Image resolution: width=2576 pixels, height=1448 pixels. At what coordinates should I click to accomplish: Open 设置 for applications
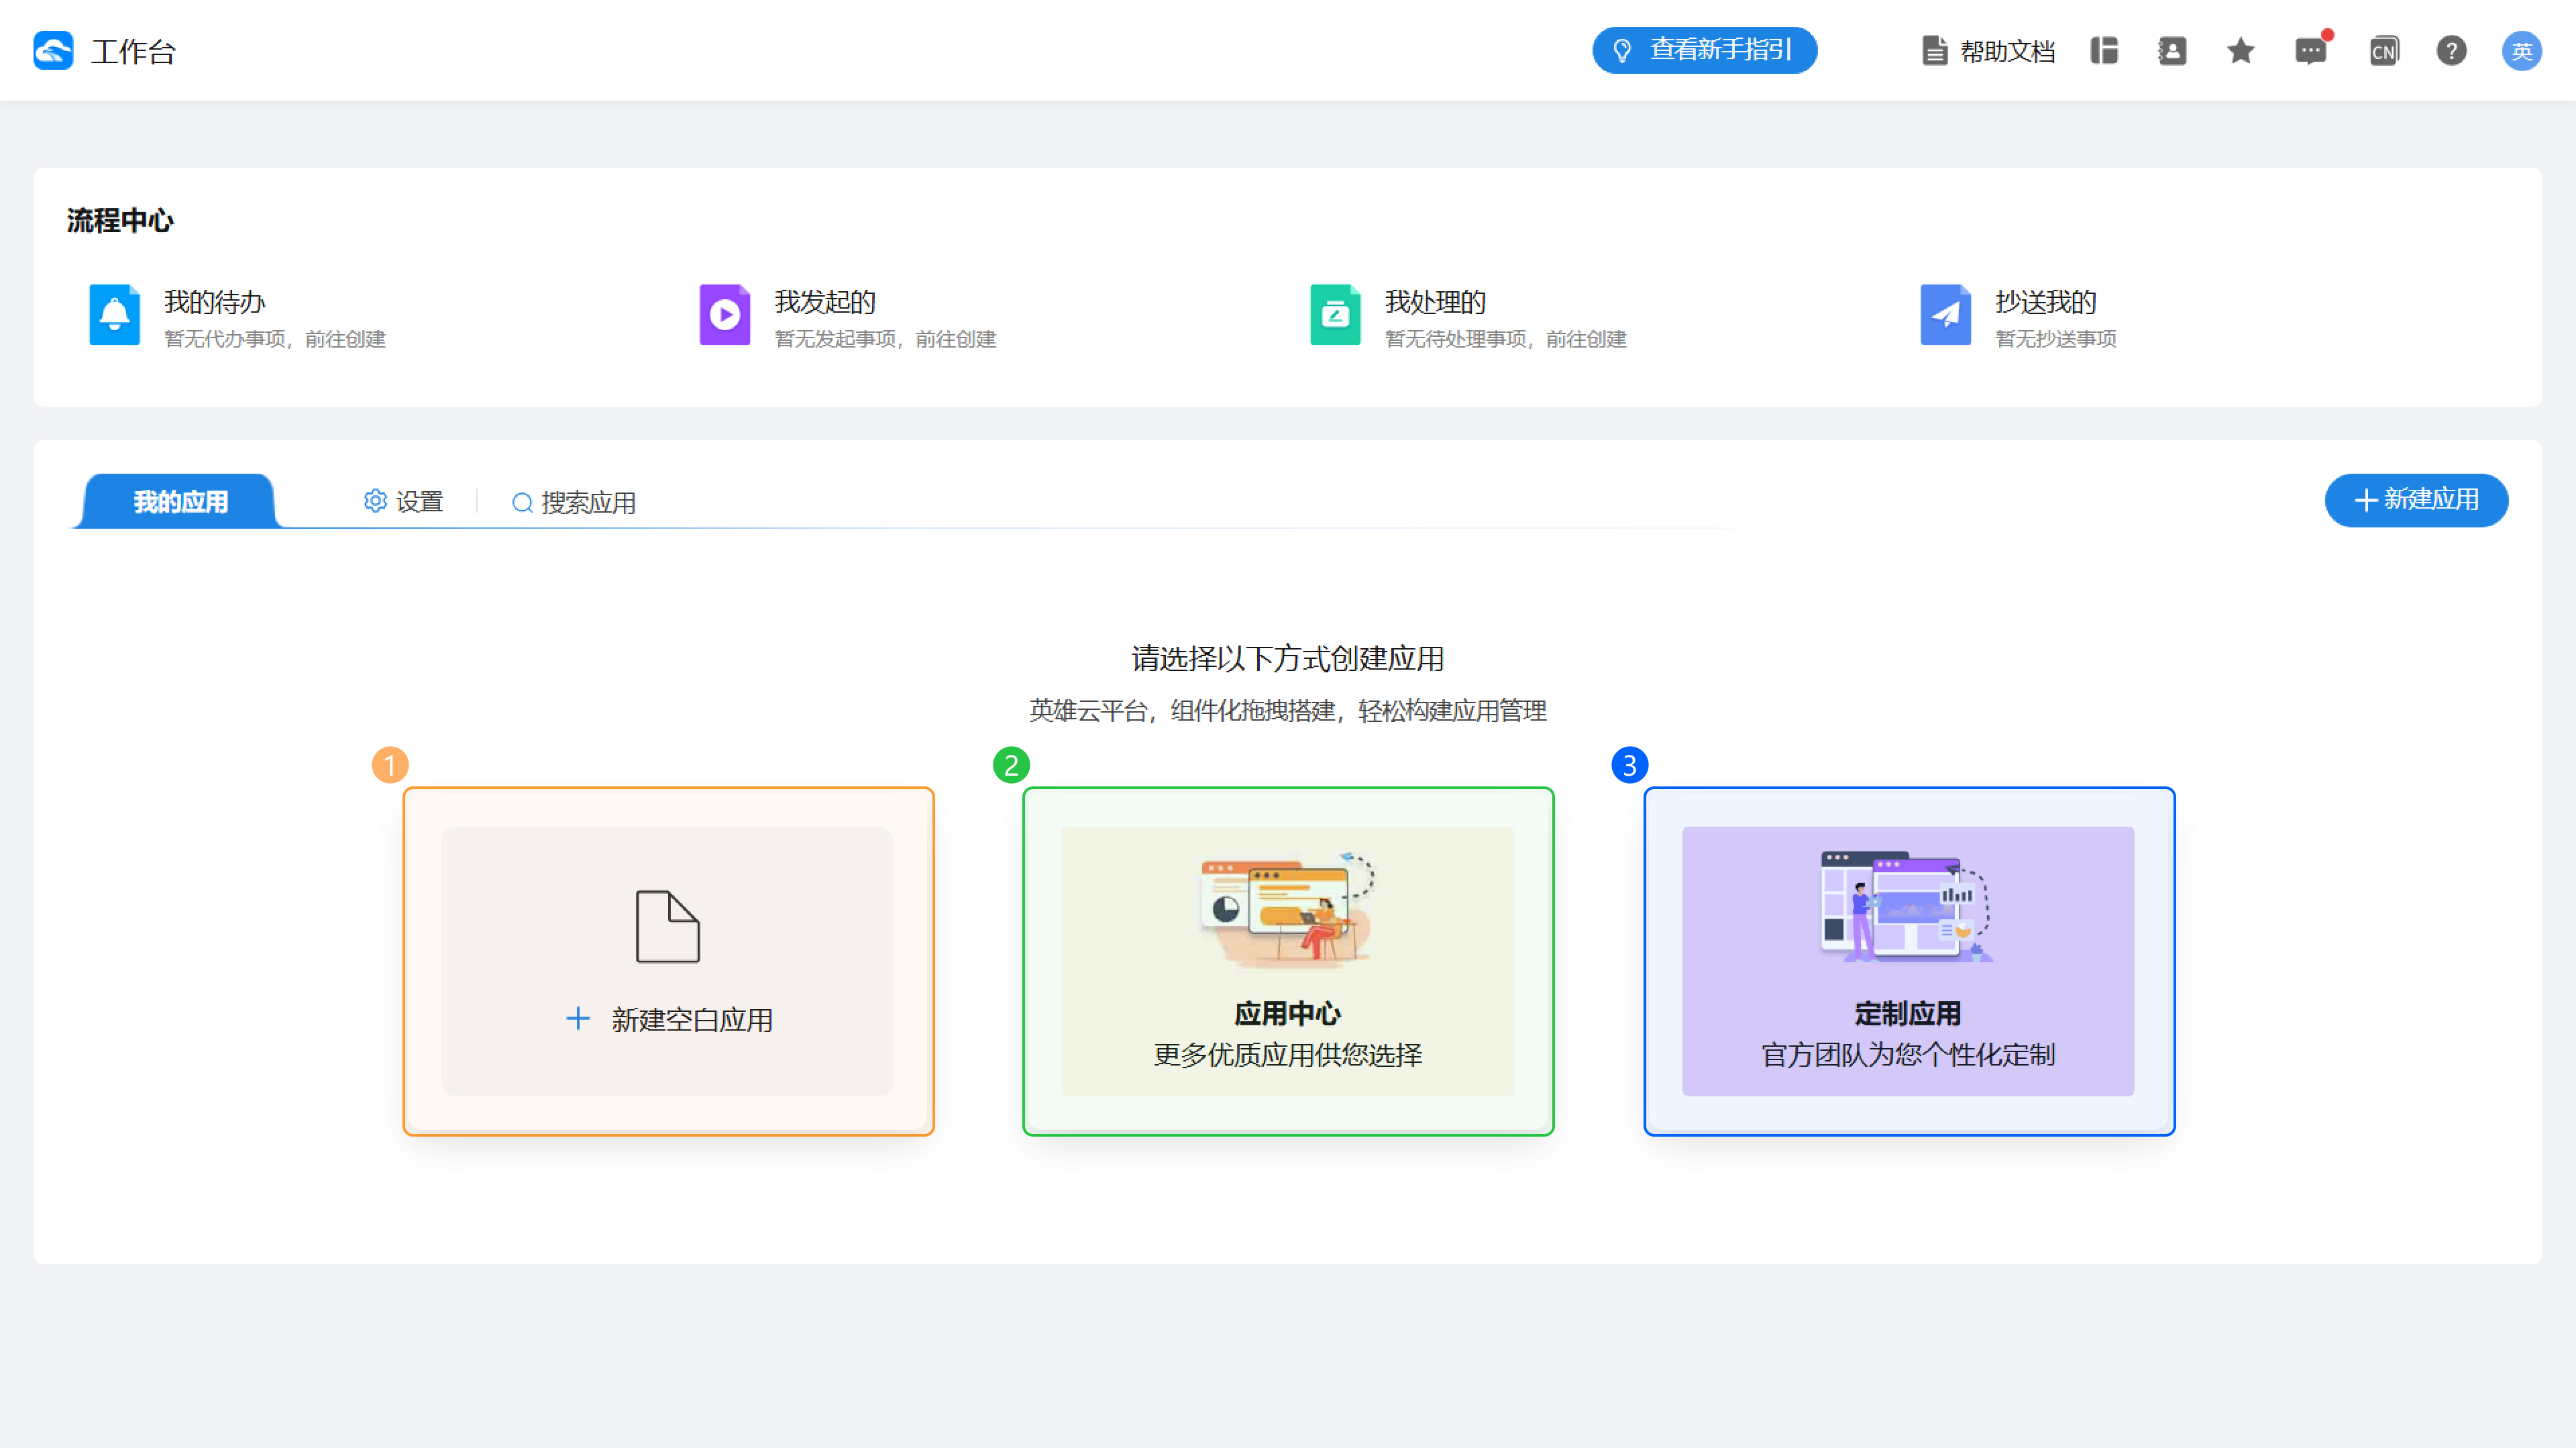(x=403, y=501)
